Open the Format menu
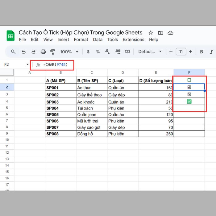The image size is (216, 216). pyautogui.click(x=81, y=39)
